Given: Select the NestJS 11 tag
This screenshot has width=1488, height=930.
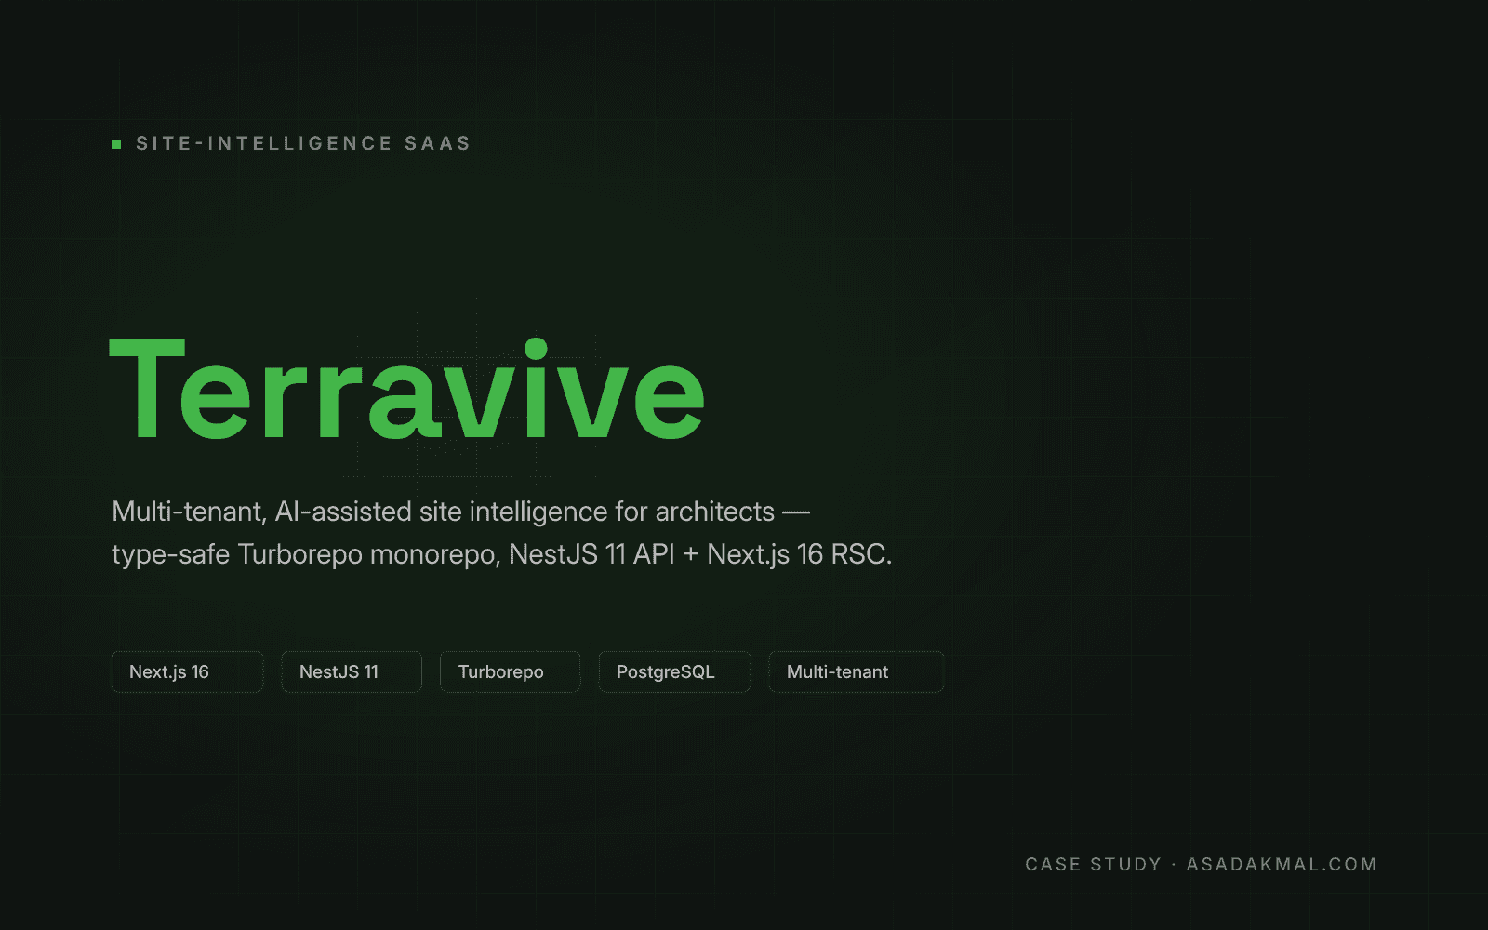Looking at the screenshot, I should click(x=352, y=671).
